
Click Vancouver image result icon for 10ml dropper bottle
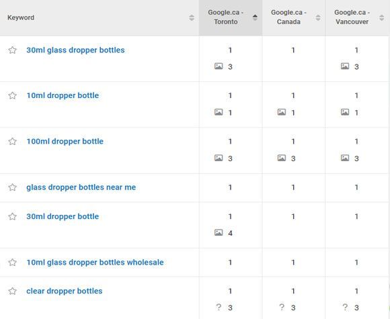point(345,112)
